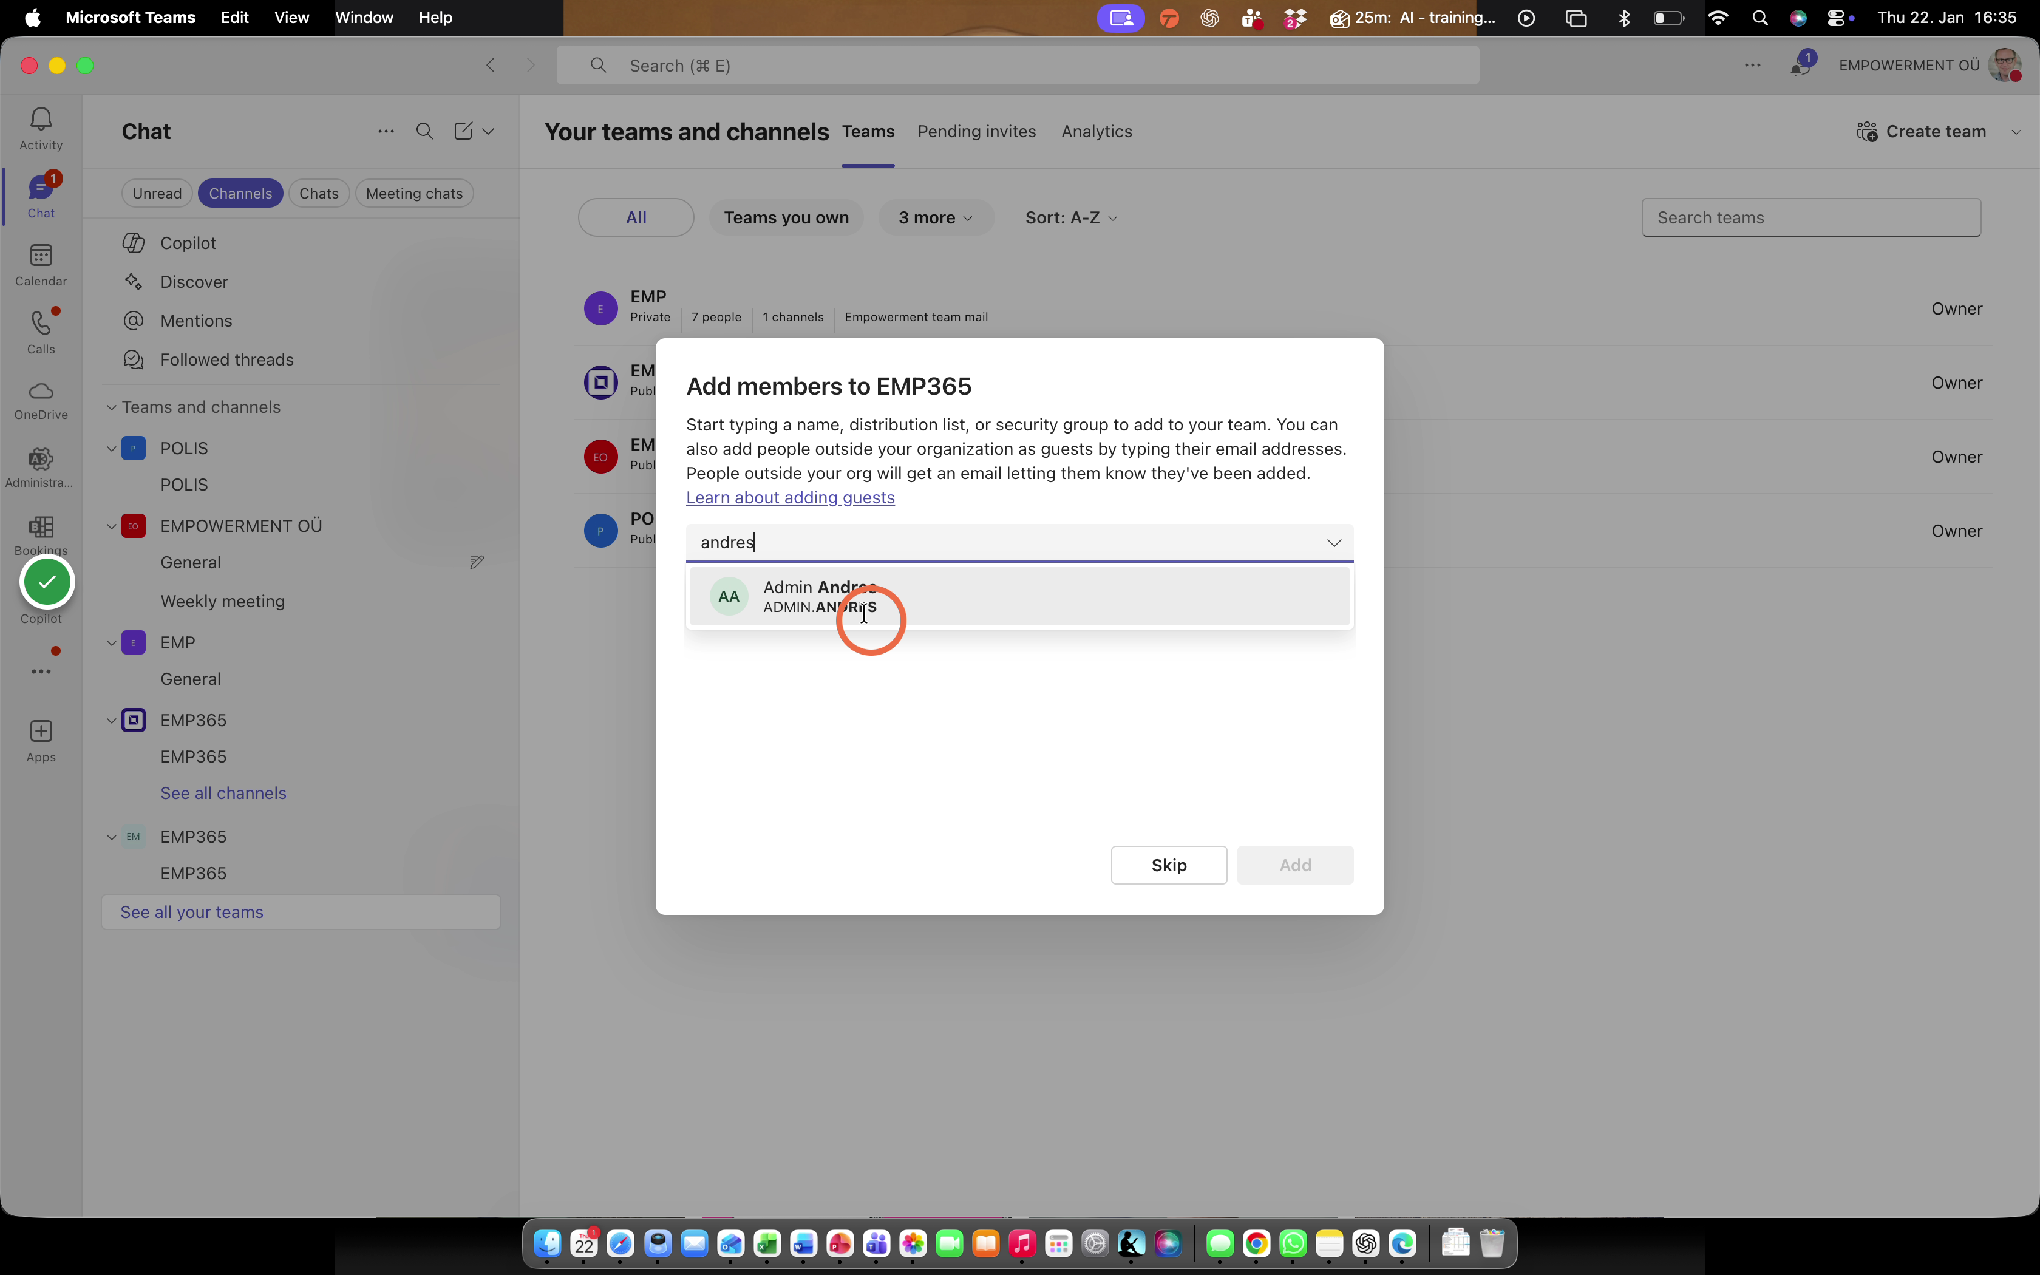Skip adding members to EMP365

[1168, 865]
